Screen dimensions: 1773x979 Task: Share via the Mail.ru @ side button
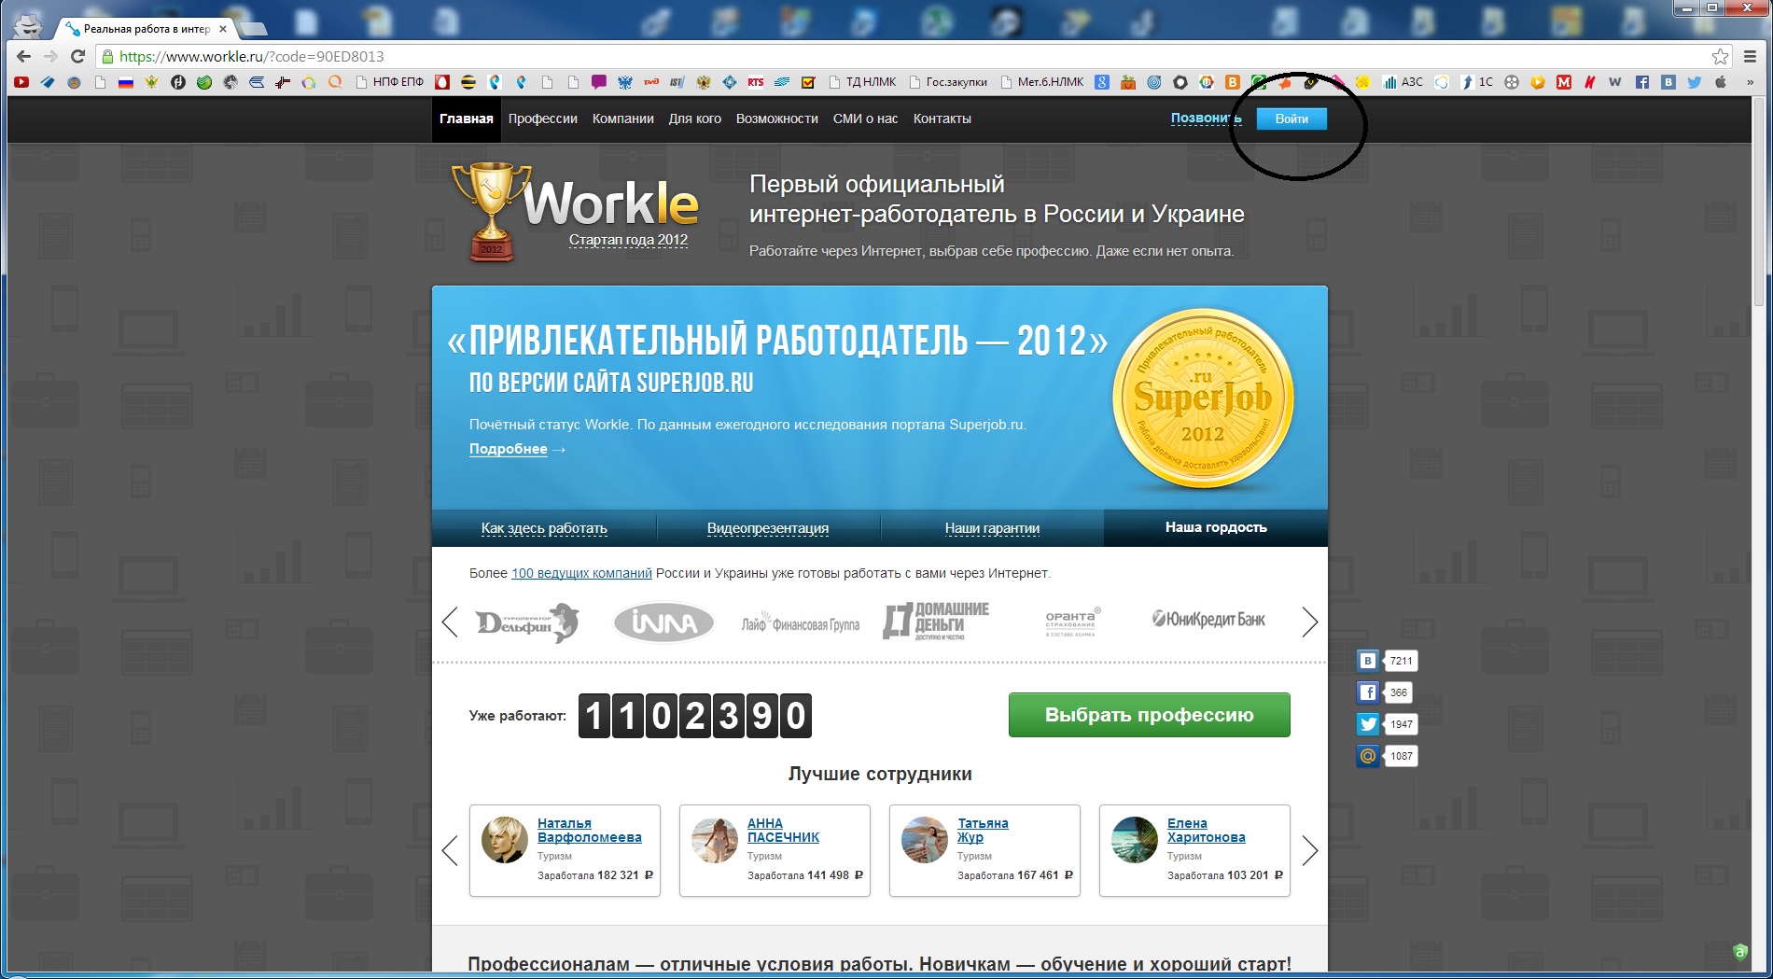pos(1368,756)
